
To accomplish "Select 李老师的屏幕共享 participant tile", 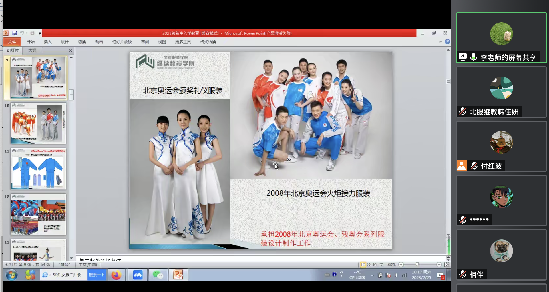I will click(x=501, y=37).
